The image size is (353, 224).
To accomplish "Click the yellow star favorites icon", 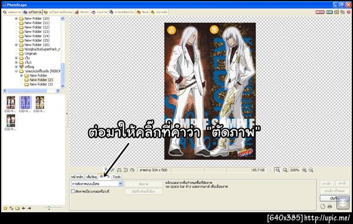I will click(x=5, y=208).
